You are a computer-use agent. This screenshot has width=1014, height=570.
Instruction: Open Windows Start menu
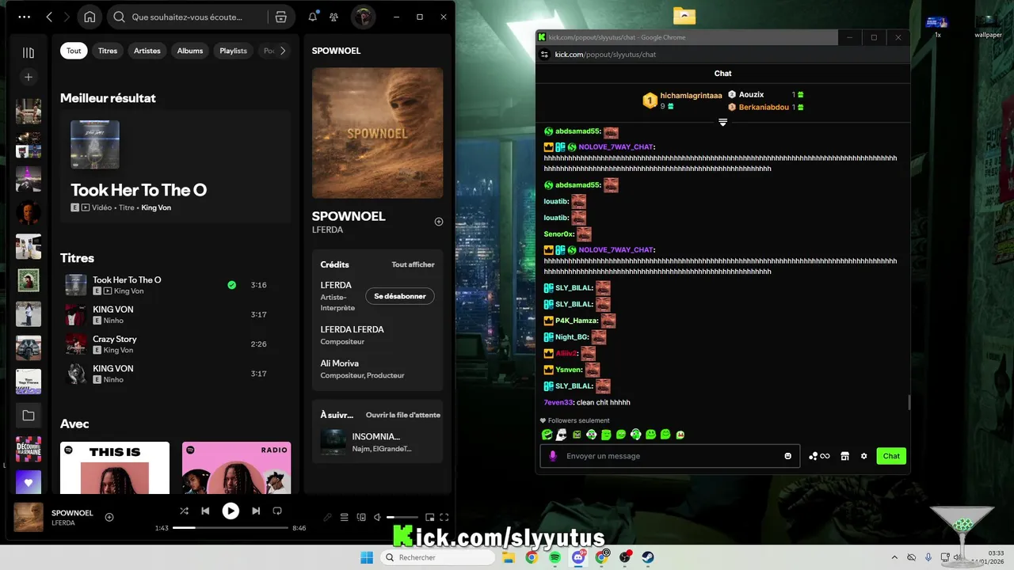pos(367,557)
